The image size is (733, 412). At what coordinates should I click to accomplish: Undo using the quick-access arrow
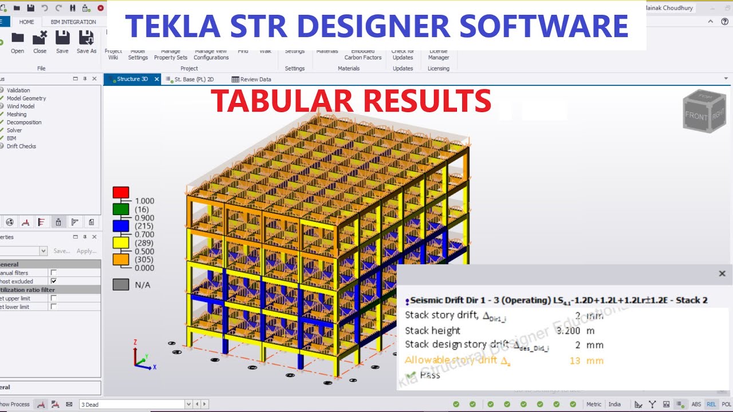[45, 8]
